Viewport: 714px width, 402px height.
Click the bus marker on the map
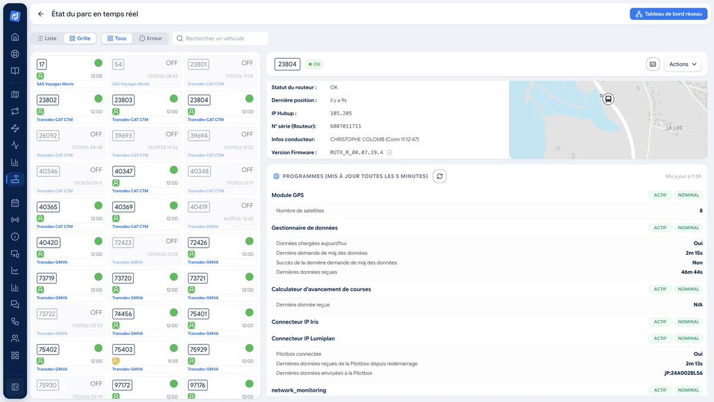point(608,99)
